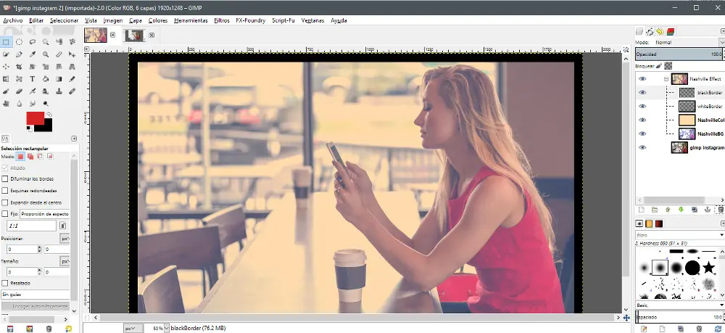Screen dimensions: 725x333
Task: Select the Text tool
Action: [33, 79]
